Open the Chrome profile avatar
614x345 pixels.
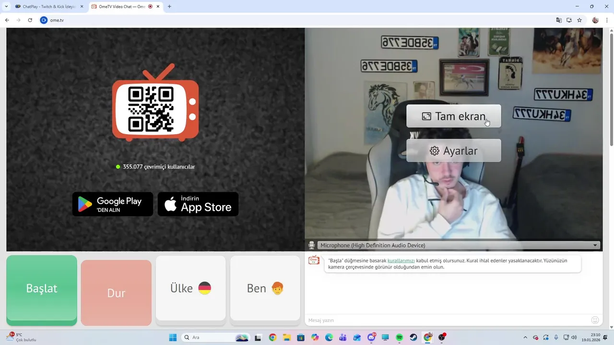tap(595, 20)
